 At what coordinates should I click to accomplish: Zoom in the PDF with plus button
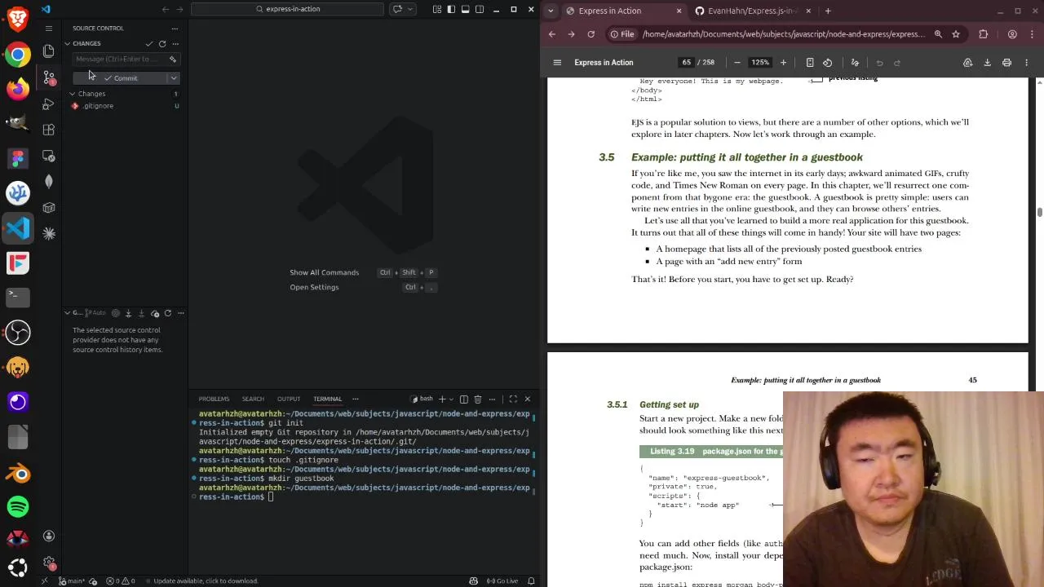(x=783, y=63)
